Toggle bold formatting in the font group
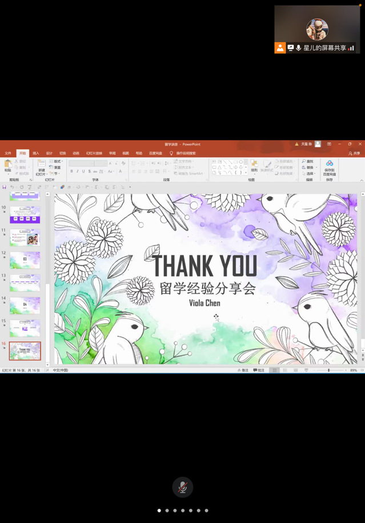365x523 pixels. pos(71,171)
